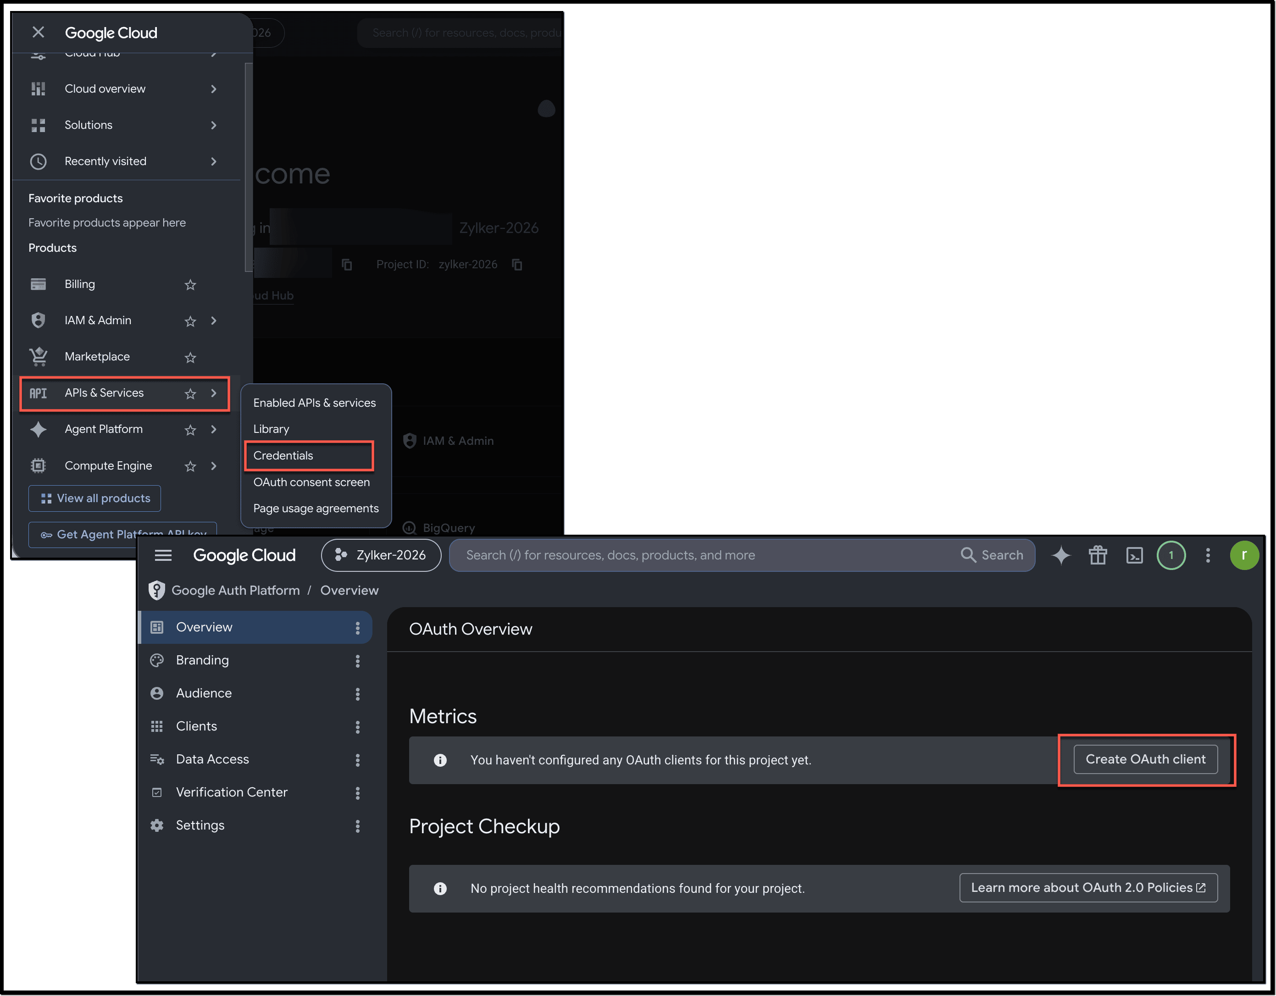Expand the Recently visited chevron
The image size is (1276, 996).
pos(214,161)
